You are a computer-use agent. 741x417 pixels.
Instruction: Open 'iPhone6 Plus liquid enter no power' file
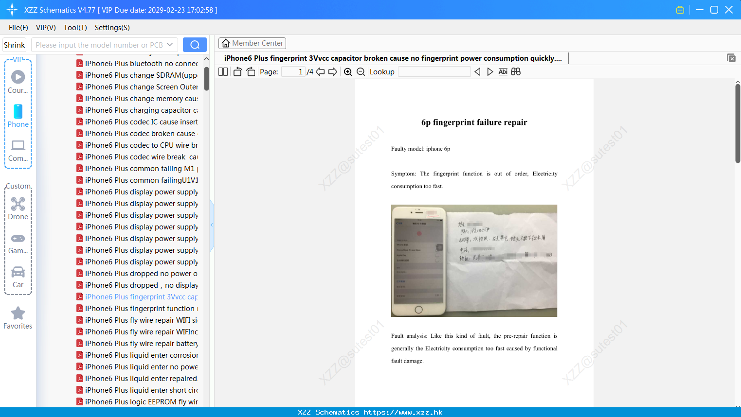(137, 367)
